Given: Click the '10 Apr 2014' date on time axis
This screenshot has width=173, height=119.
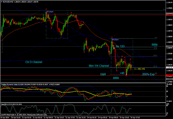Looking at the screenshot, I should (5, 117).
